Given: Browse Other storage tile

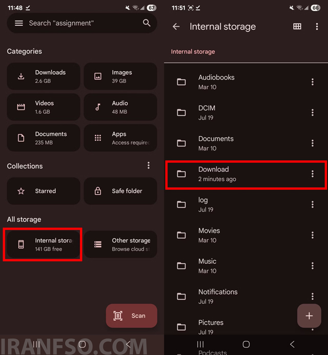Looking at the screenshot, I should coord(120,244).
